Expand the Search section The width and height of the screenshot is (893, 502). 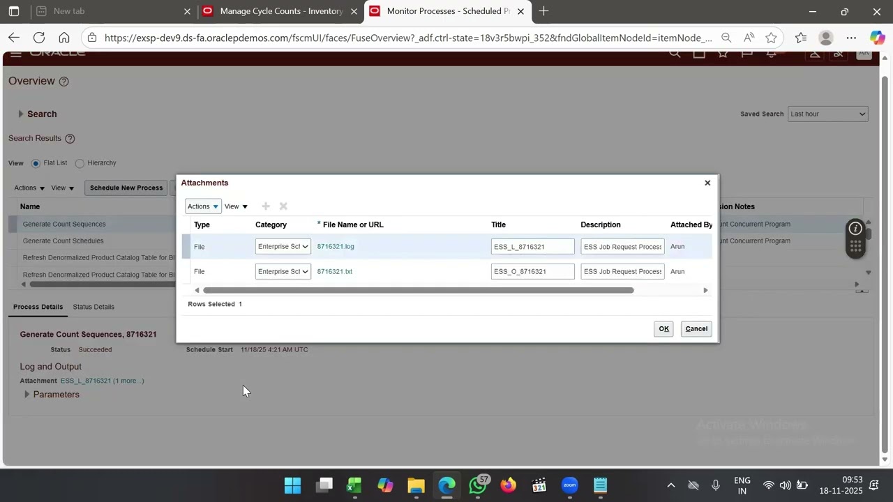[20, 114]
